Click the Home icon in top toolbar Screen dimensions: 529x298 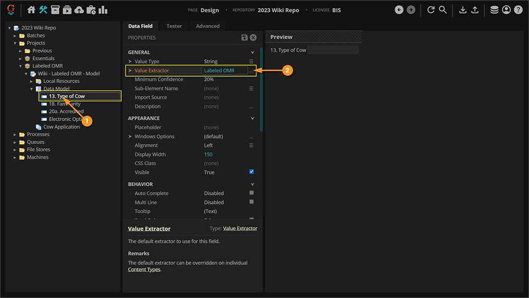tap(31, 10)
